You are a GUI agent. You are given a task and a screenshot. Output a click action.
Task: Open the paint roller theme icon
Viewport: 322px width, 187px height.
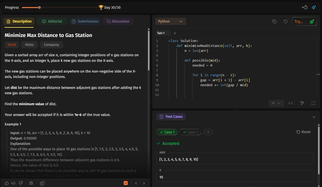(302, 103)
